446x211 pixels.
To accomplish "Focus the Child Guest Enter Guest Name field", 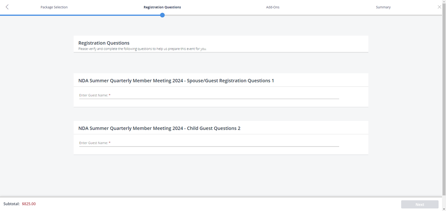I will (x=209, y=143).
